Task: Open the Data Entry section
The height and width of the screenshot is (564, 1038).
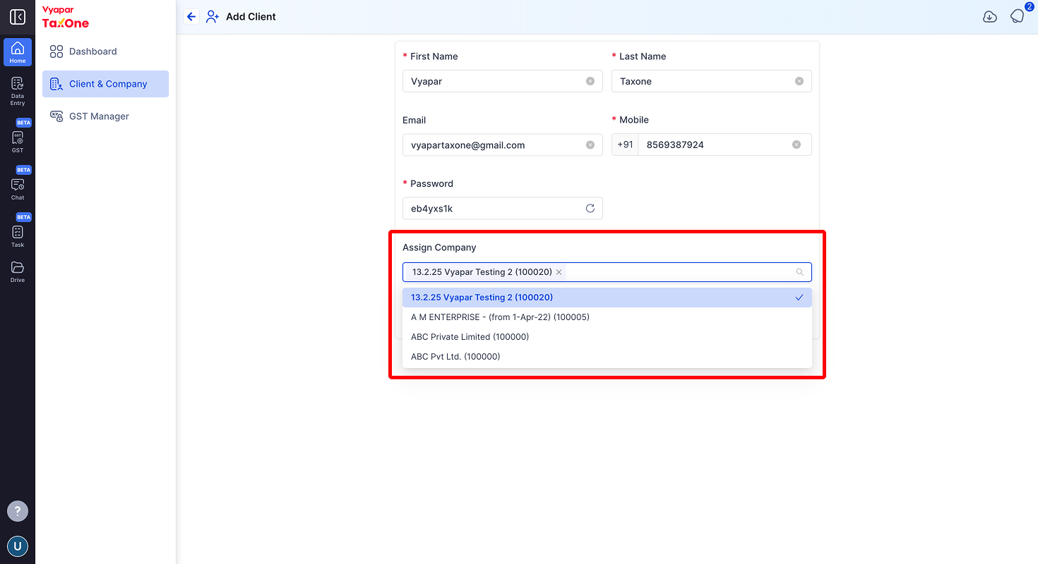Action: coord(18,91)
